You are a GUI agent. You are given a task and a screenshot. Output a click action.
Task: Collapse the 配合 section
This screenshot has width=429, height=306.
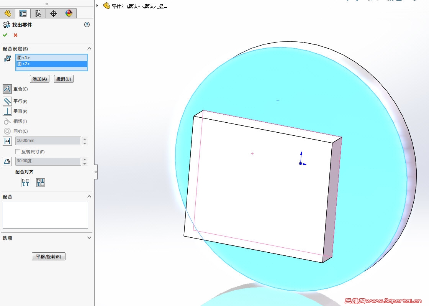(89, 196)
